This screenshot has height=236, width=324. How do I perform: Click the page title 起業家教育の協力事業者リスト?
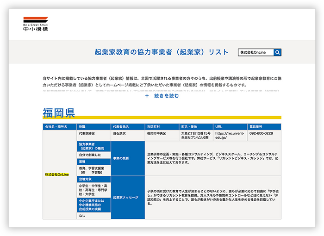pos(162,52)
